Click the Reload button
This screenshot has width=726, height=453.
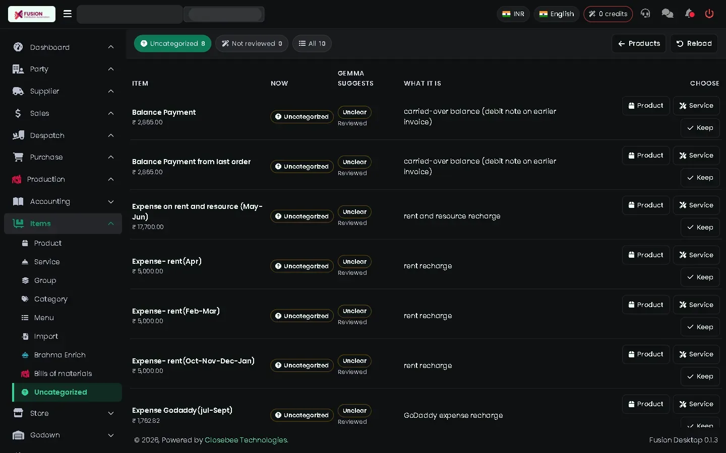point(694,43)
